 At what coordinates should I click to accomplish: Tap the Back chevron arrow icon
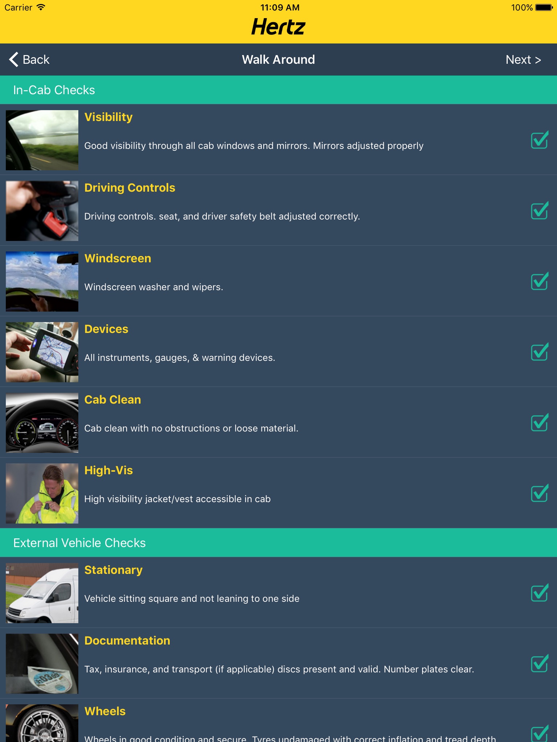[14, 59]
